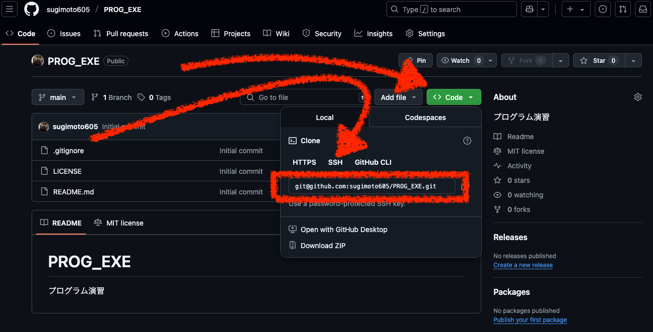The width and height of the screenshot is (653, 332).
Task: Click the PROG_EXE breadcrumb link
Action: (x=122, y=10)
